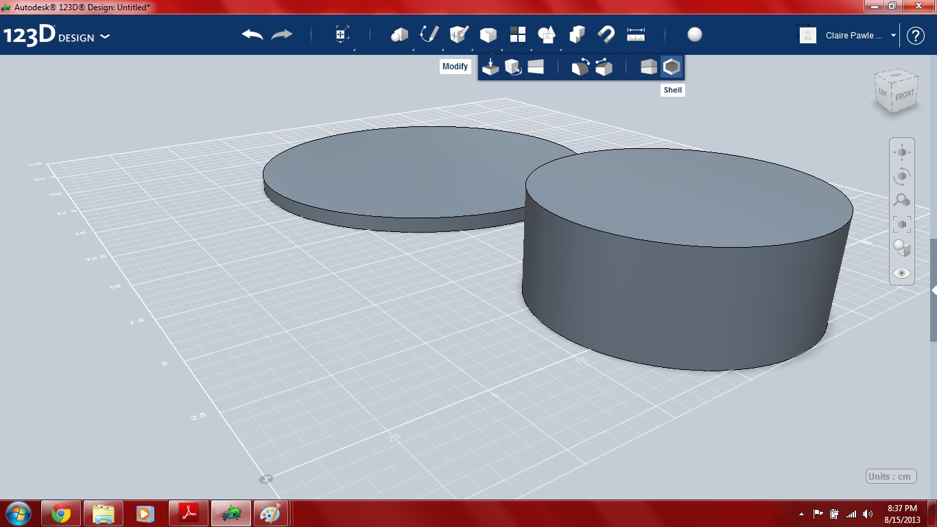Image resolution: width=937 pixels, height=527 pixels.
Task: Choose the Tweak tool in Modify flyout
Action: 512,67
